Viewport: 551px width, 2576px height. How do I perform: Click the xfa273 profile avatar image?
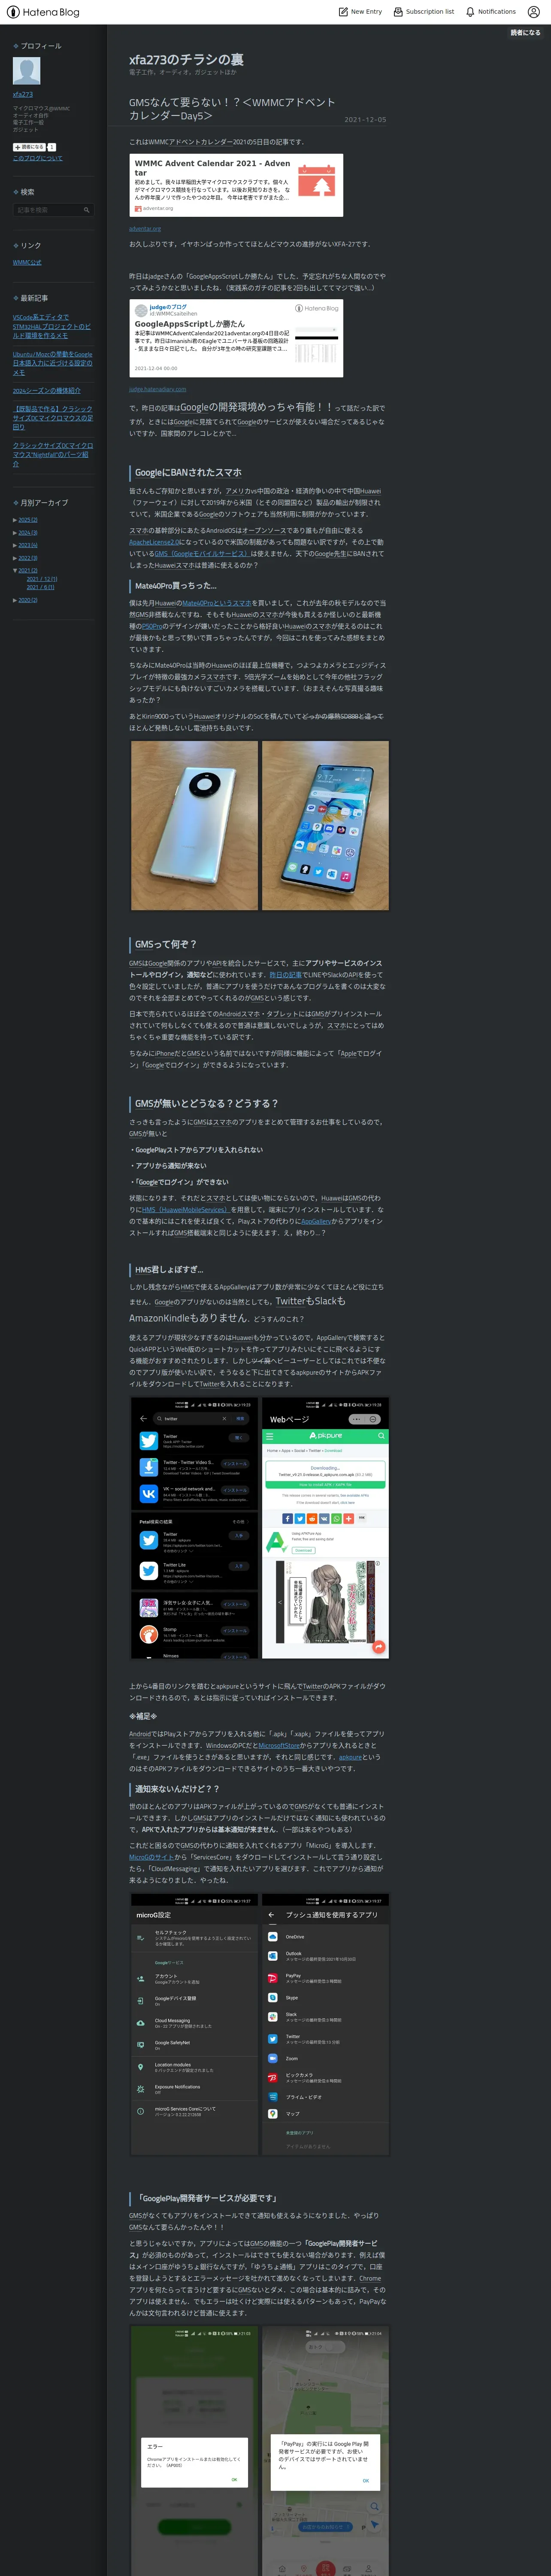(27, 71)
